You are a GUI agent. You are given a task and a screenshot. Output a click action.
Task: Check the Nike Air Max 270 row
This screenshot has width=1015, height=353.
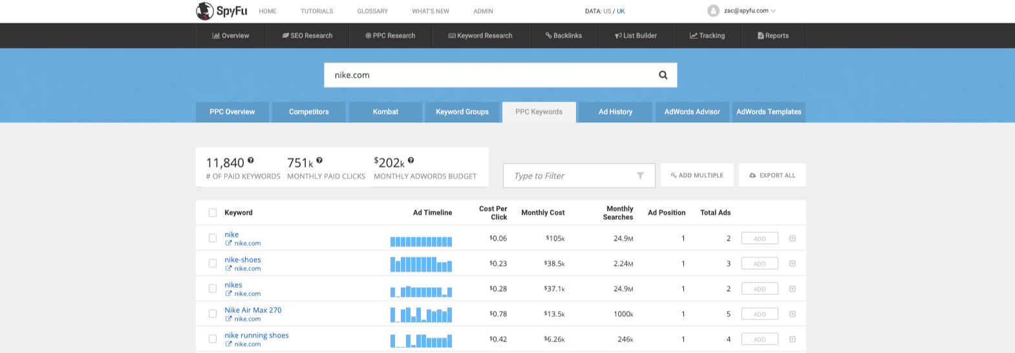[x=213, y=314]
